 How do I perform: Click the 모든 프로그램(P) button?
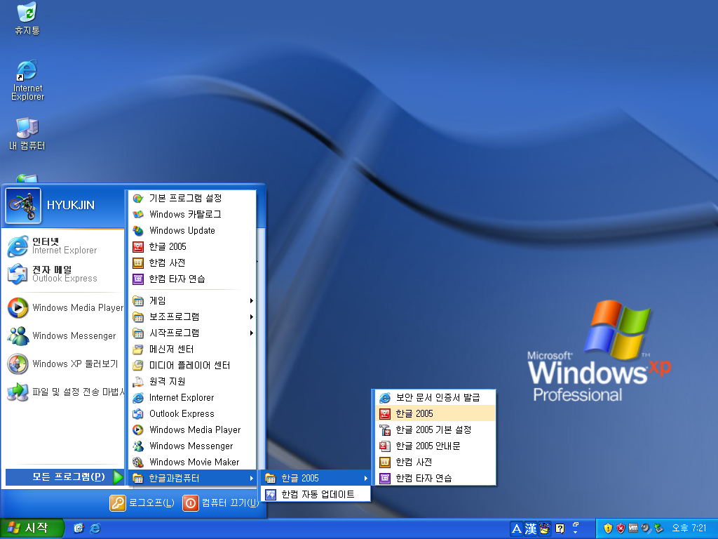pos(65,477)
